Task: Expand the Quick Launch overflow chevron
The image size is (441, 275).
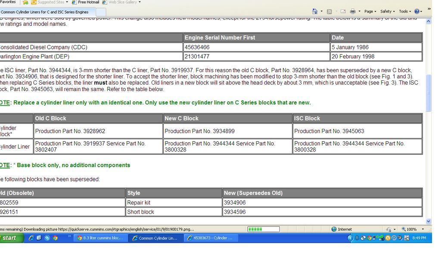Action: pyautogui.click(x=69, y=237)
